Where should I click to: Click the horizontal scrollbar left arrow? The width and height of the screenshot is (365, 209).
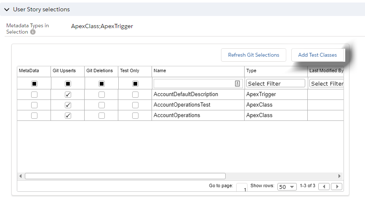point(21,176)
